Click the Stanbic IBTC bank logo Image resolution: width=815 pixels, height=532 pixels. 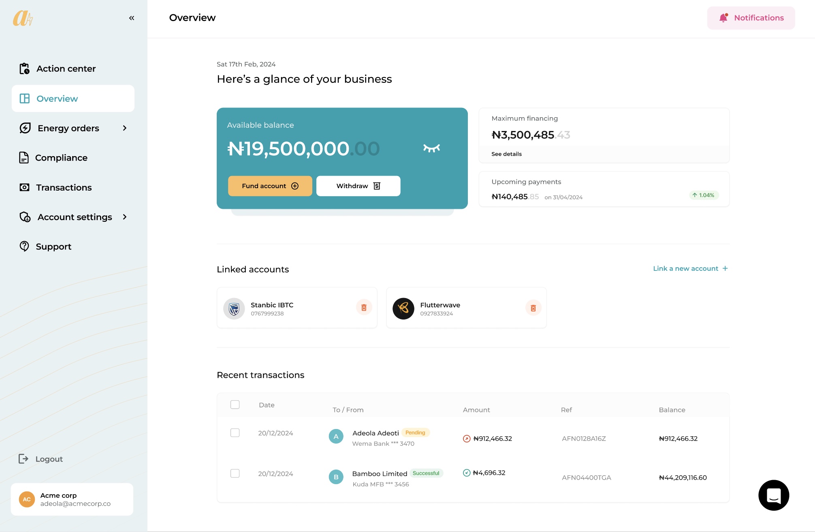[234, 309]
